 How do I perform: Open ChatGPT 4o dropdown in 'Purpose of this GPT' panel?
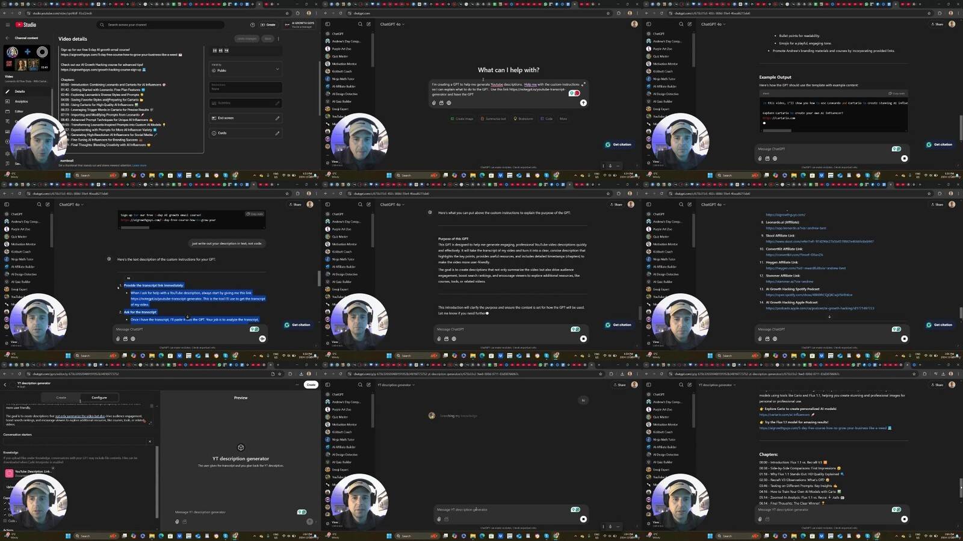(392, 205)
